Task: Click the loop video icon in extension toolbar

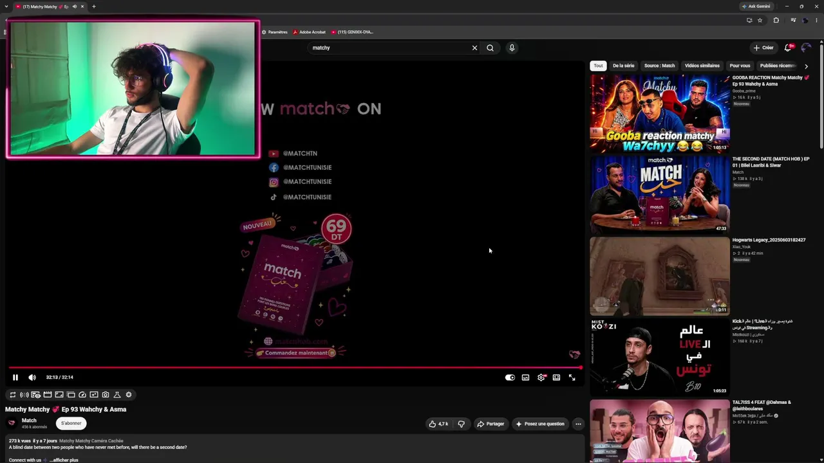Action: (12, 395)
